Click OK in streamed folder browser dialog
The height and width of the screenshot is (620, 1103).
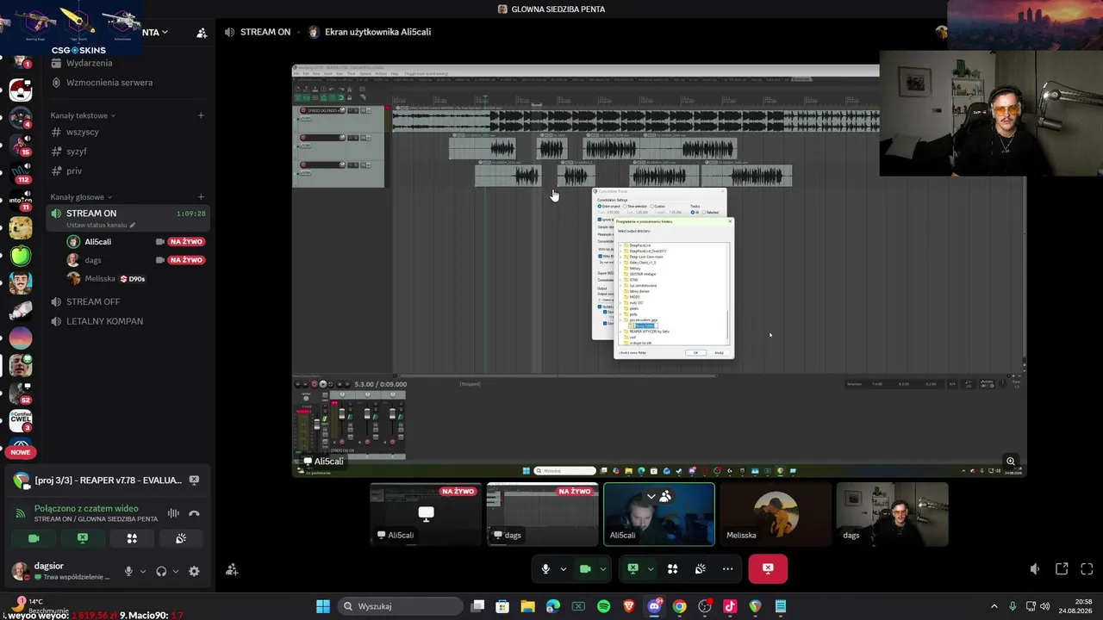coord(696,352)
